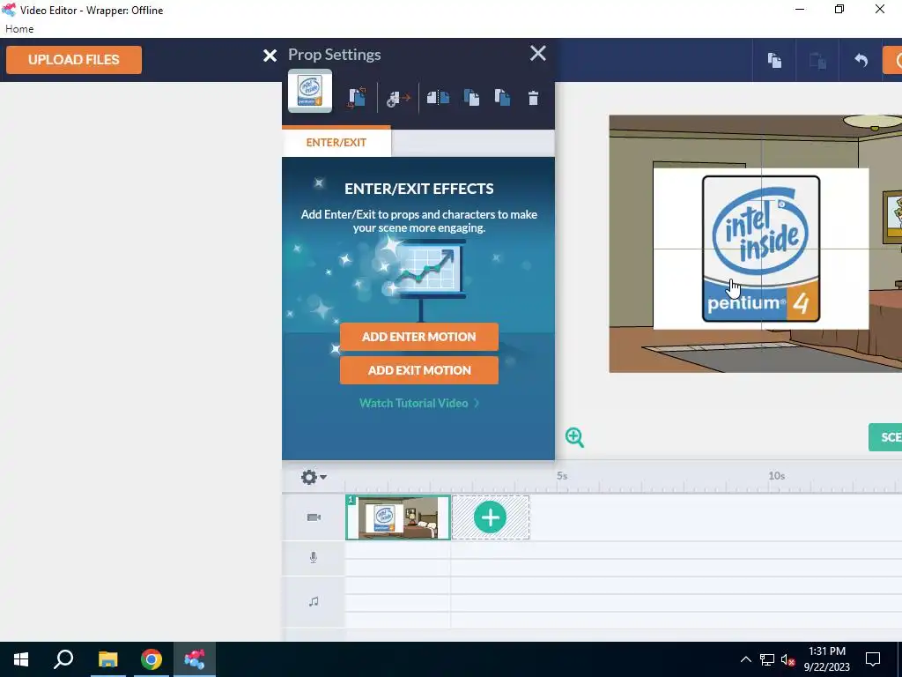Open the notification center icon
This screenshot has width=902, height=677.
point(873,659)
